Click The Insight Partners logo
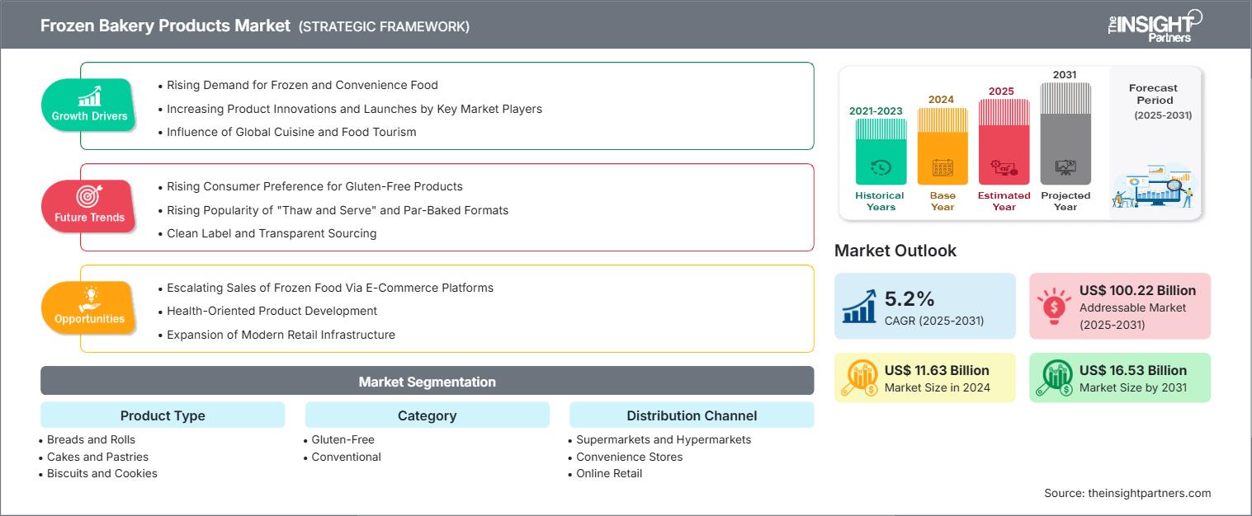This screenshot has height=516, width=1252. pos(1154,26)
